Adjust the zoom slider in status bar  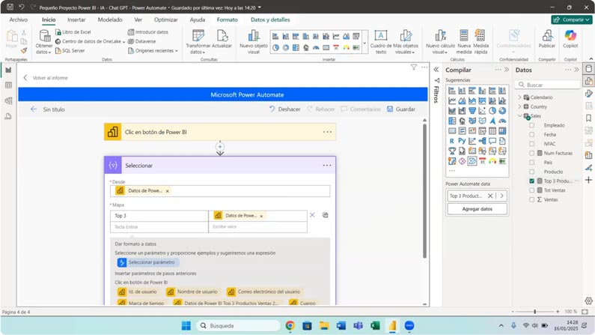point(534,312)
